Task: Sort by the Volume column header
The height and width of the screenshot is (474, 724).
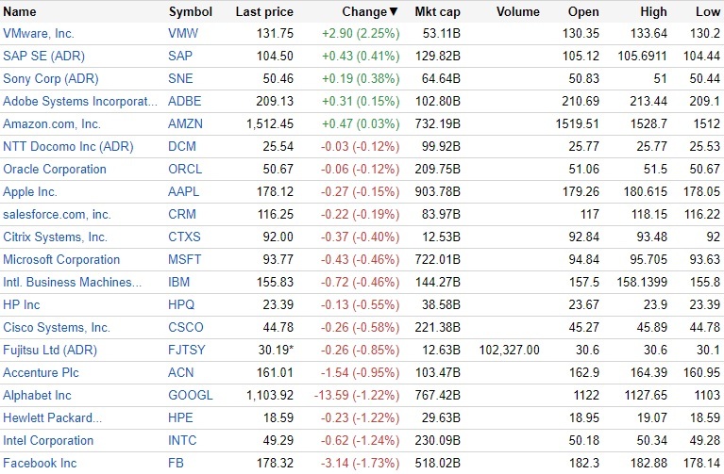Action: 516,12
